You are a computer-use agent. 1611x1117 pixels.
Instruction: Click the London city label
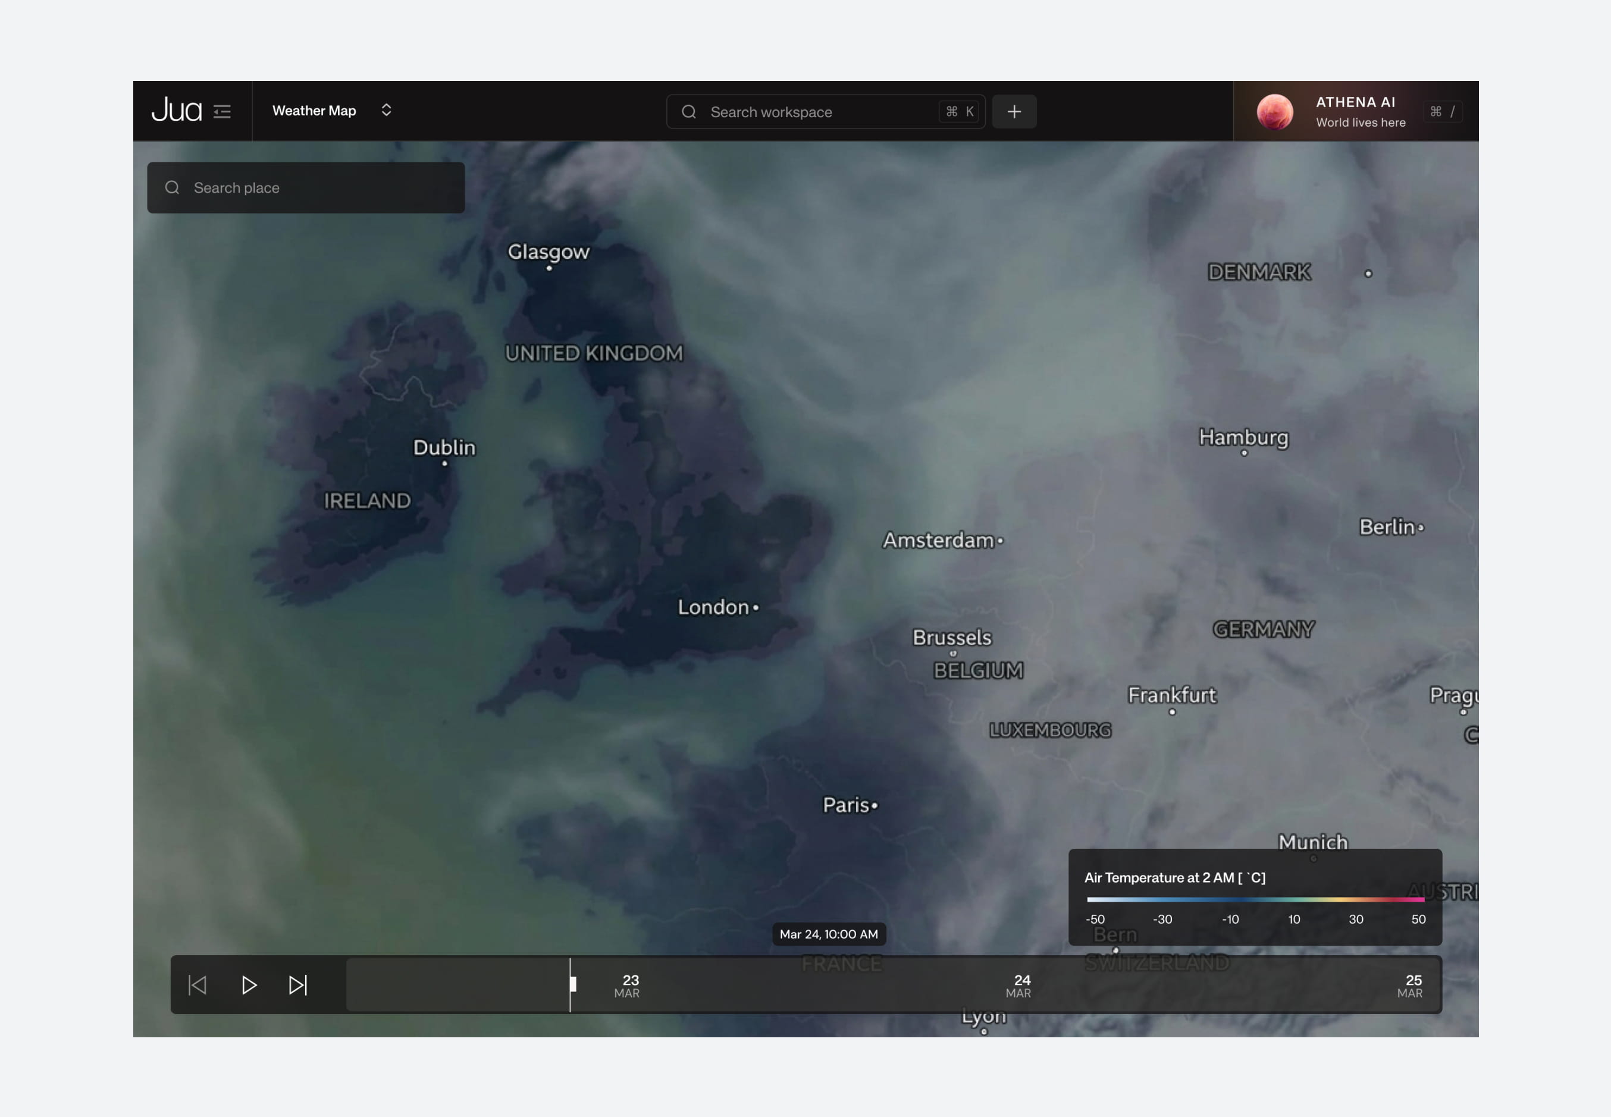pyautogui.click(x=713, y=607)
